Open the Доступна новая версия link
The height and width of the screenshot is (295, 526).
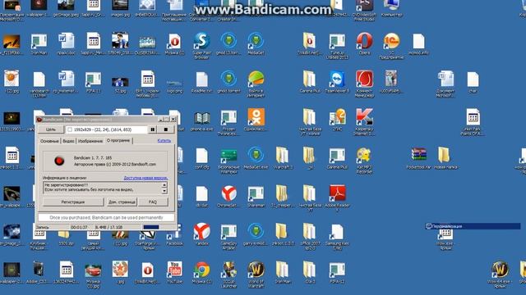(145, 178)
